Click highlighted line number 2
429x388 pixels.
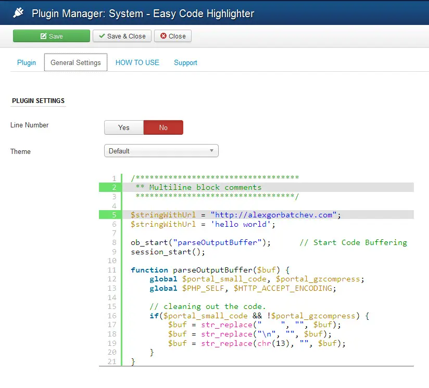(114, 187)
